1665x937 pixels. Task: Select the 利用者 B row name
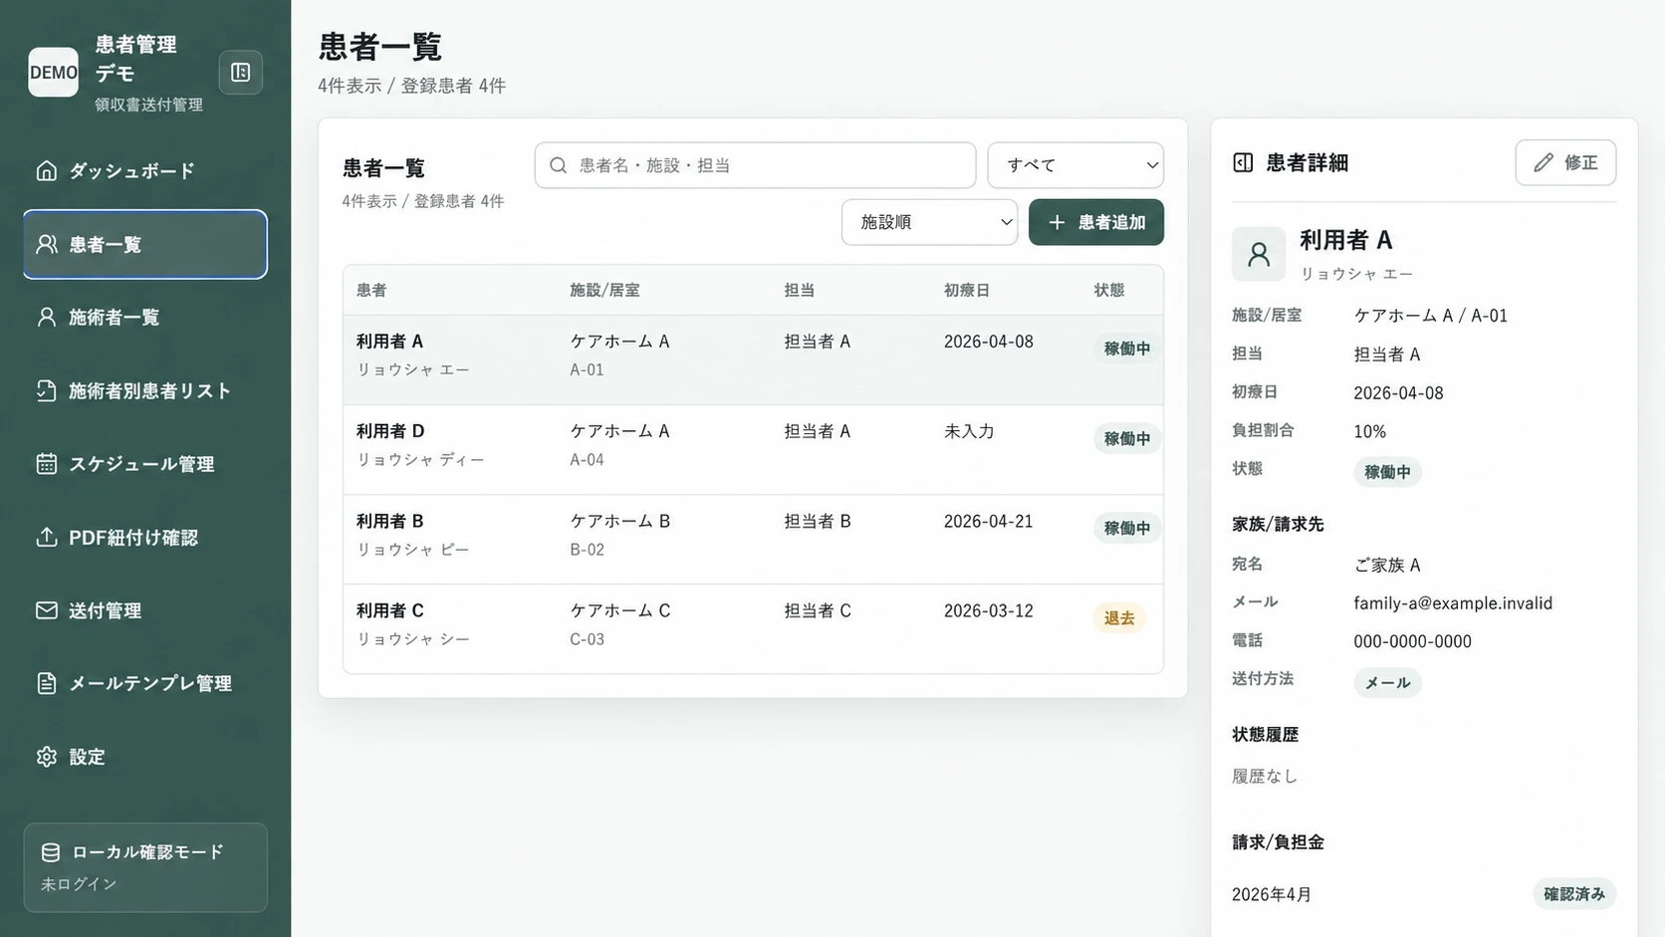click(x=390, y=521)
